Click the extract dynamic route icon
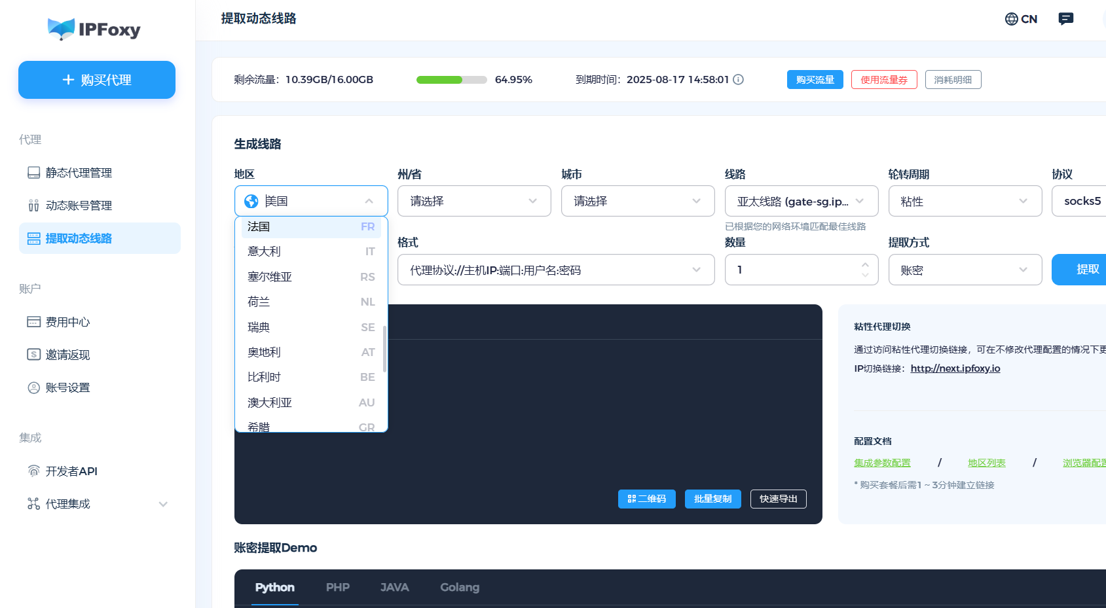Screen dimensions: 1106x608 33,238
